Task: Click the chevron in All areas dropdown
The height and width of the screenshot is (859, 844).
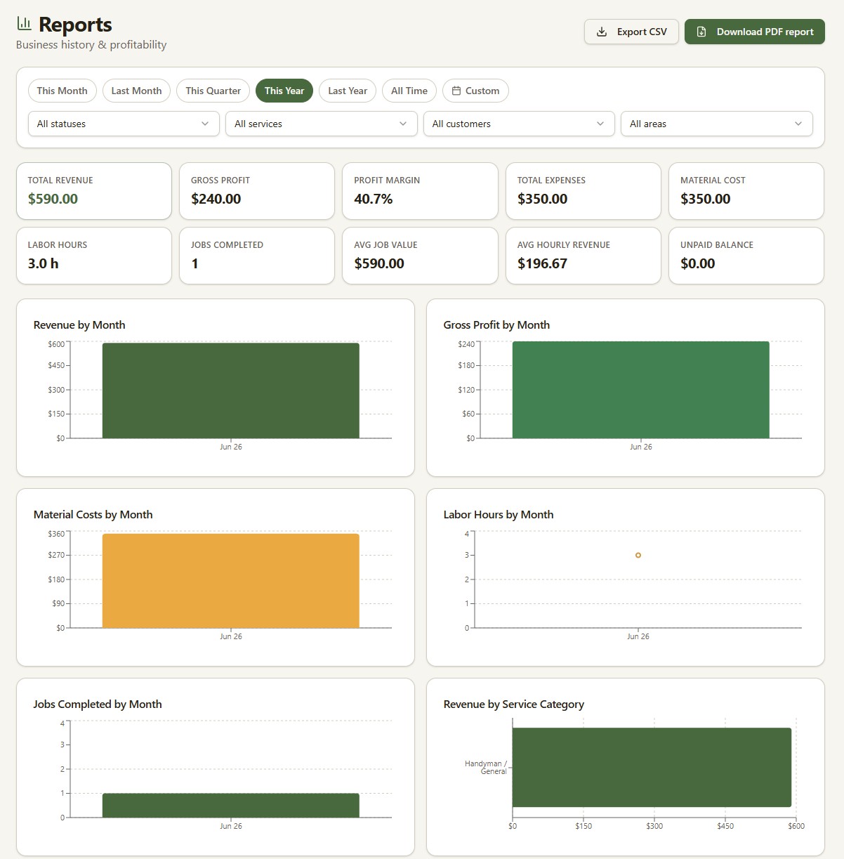Action: pyautogui.click(x=798, y=124)
